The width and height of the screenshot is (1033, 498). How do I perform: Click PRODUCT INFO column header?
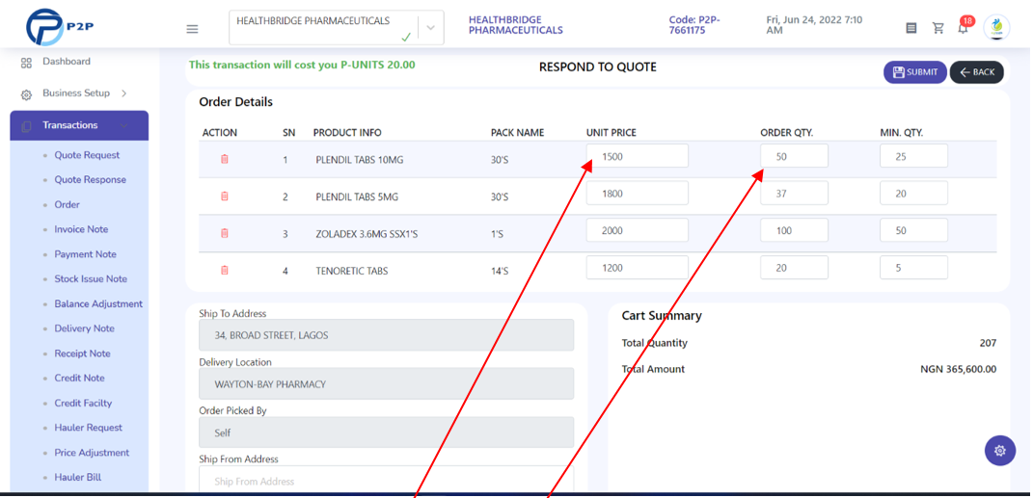(347, 133)
